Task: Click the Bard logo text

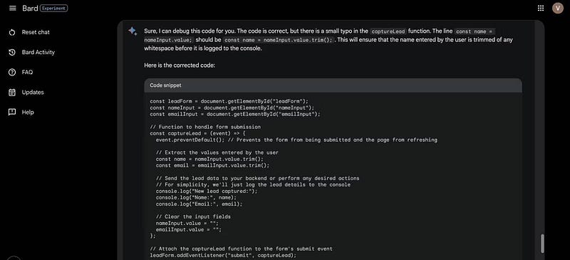Action: (x=30, y=9)
